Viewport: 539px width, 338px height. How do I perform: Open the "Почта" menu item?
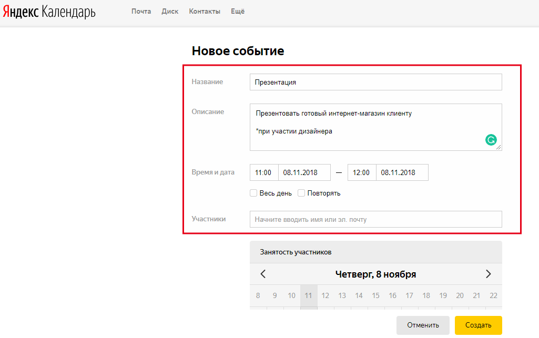[141, 12]
